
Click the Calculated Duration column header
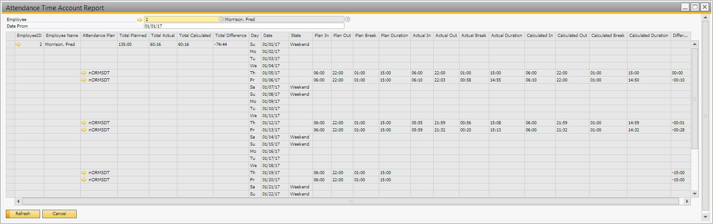(x=648, y=36)
